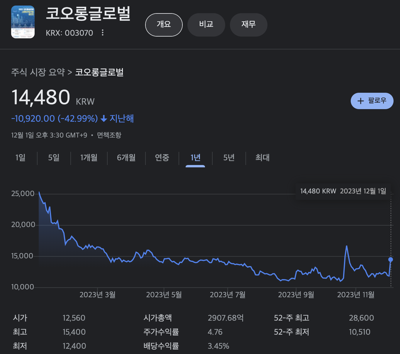Image resolution: width=400 pixels, height=354 pixels.
Task: Click the 2023년 7월 axis label
Action: click(x=228, y=295)
